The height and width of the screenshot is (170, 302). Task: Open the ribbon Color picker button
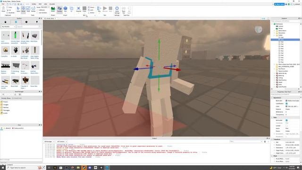point(84,9)
